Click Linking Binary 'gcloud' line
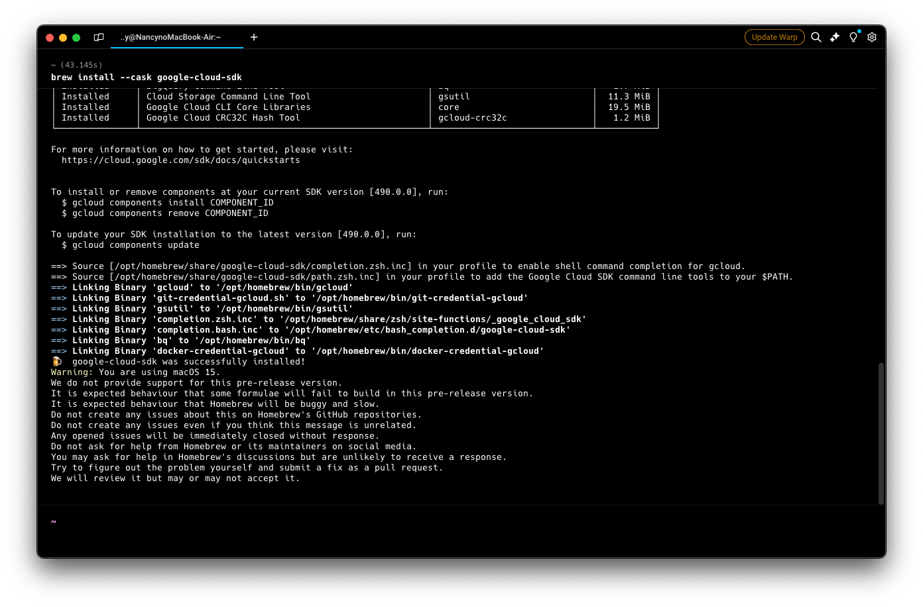This screenshot has width=923, height=607. 202,288
